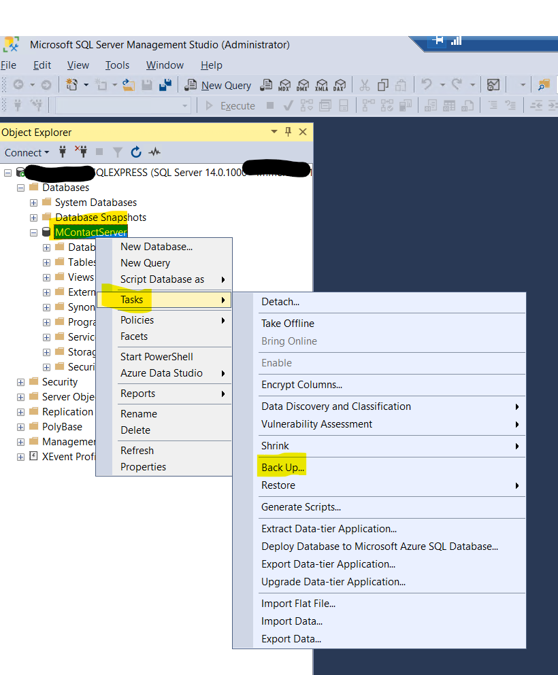Collapse the MContactServer database node
The width and height of the screenshot is (558, 675).
pyautogui.click(x=33, y=233)
